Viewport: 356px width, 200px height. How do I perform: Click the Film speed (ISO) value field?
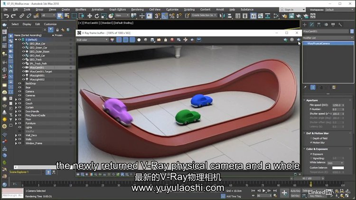(337, 105)
